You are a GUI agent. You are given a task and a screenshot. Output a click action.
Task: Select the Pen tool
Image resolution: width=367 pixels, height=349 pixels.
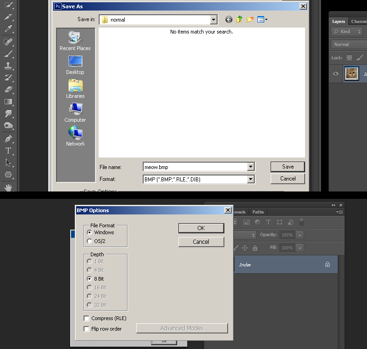(x=8, y=138)
